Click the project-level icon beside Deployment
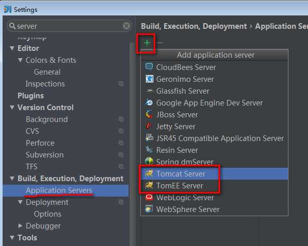 (x=121, y=202)
